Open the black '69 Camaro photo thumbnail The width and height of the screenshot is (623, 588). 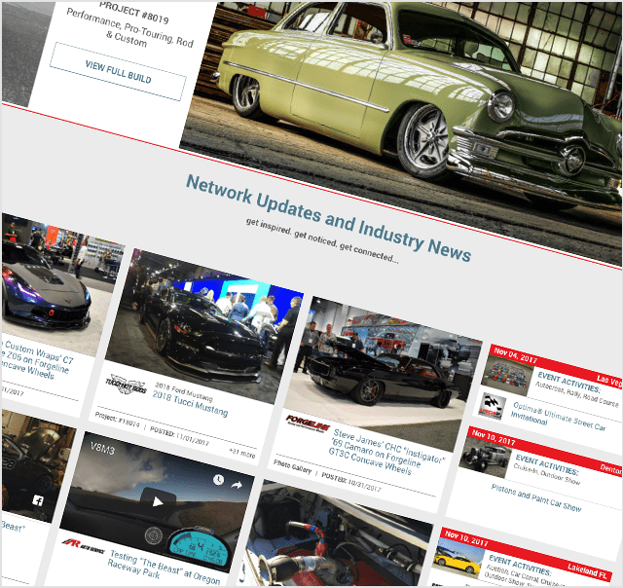point(383,374)
